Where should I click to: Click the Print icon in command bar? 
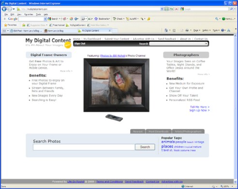[x=187, y=30]
